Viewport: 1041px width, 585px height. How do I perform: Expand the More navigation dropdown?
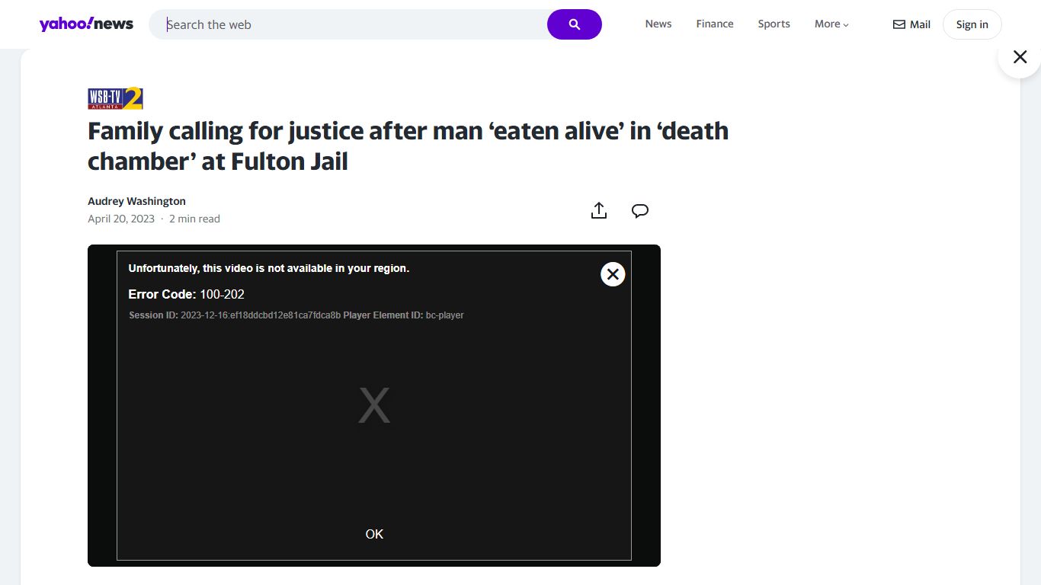[x=831, y=24]
